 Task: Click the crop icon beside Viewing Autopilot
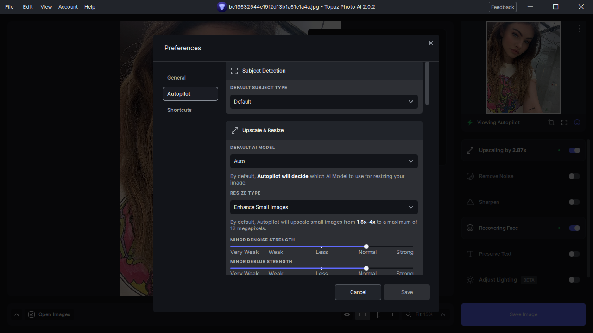coord(551,123)
